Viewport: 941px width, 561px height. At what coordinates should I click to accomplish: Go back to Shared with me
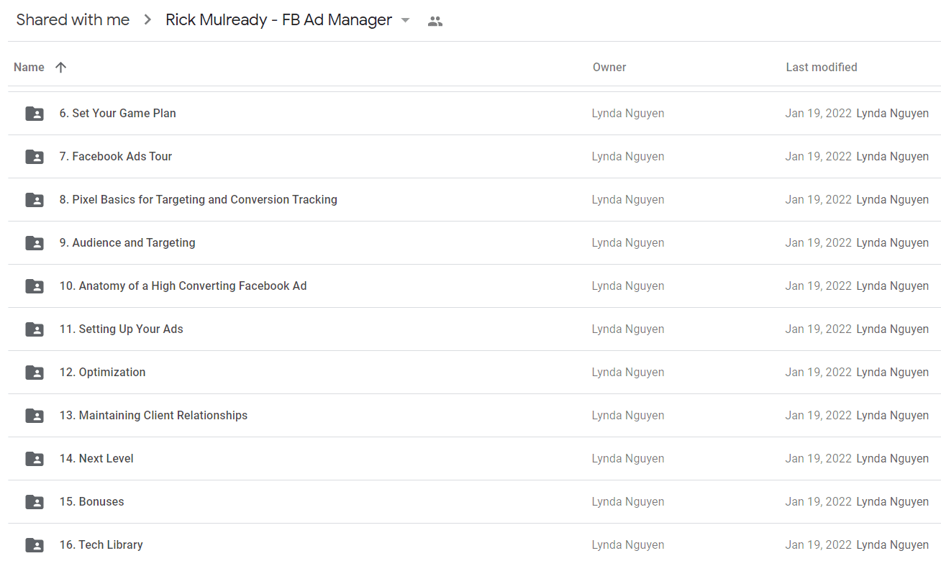(73, 20)
